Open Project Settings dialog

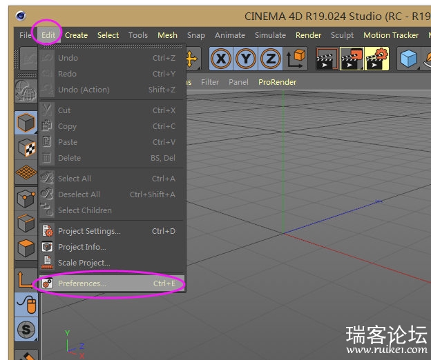(112, 231)
